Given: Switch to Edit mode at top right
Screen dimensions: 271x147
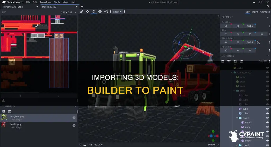Looking at the screenshot, I should (248, 12).
